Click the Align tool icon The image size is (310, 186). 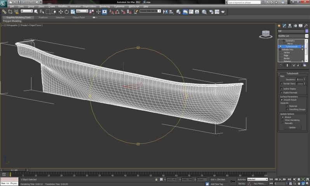pyautogui.click(x=171, y=12)
